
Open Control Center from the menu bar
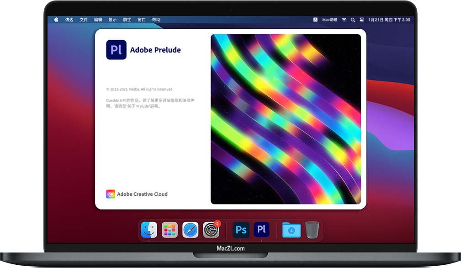362,20
